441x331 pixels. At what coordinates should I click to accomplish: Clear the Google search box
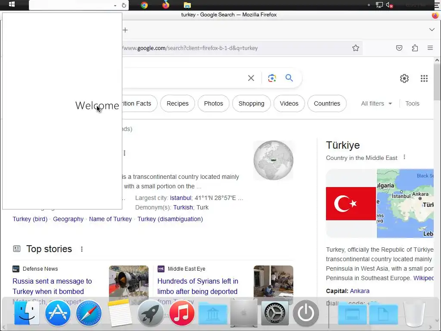click(251, 78)
